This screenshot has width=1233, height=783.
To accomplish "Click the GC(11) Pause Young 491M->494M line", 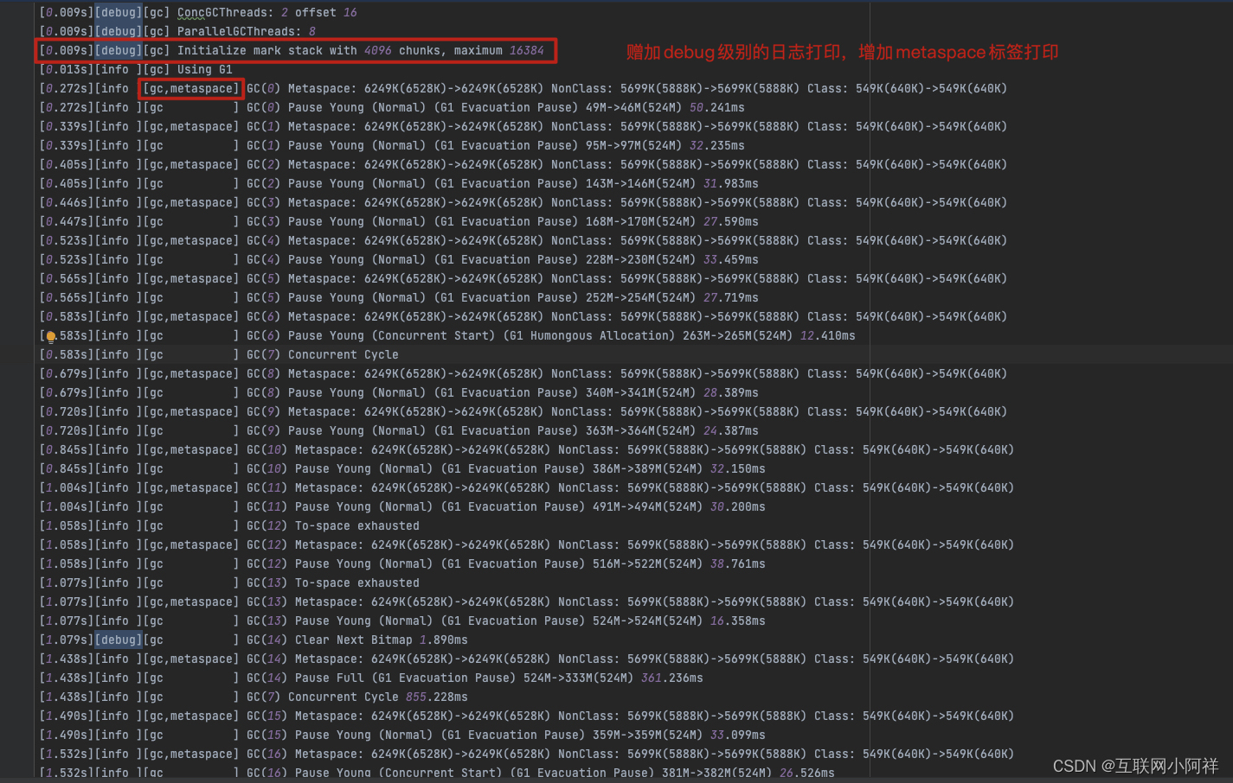I will (x=402, y=506).
